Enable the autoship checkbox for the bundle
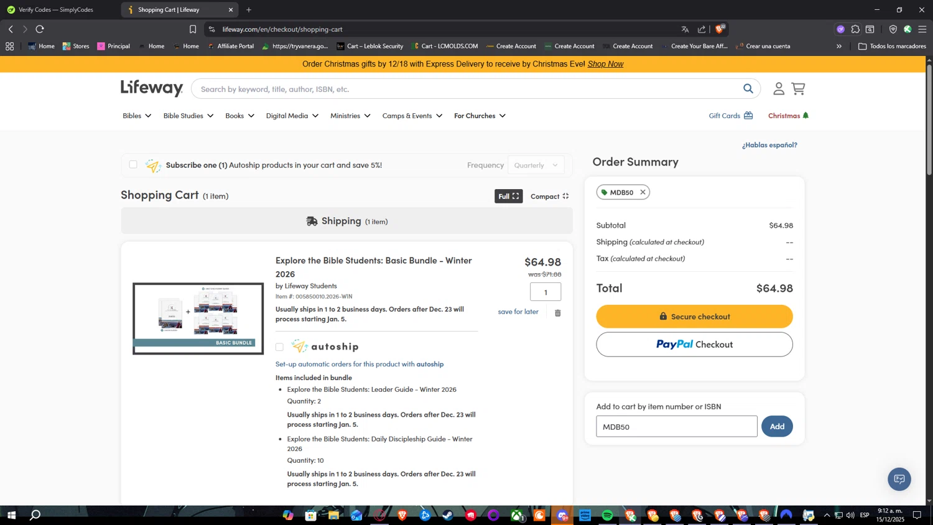Image resolution: width=933 pixels, height=525 pixels. coord(279,347)
